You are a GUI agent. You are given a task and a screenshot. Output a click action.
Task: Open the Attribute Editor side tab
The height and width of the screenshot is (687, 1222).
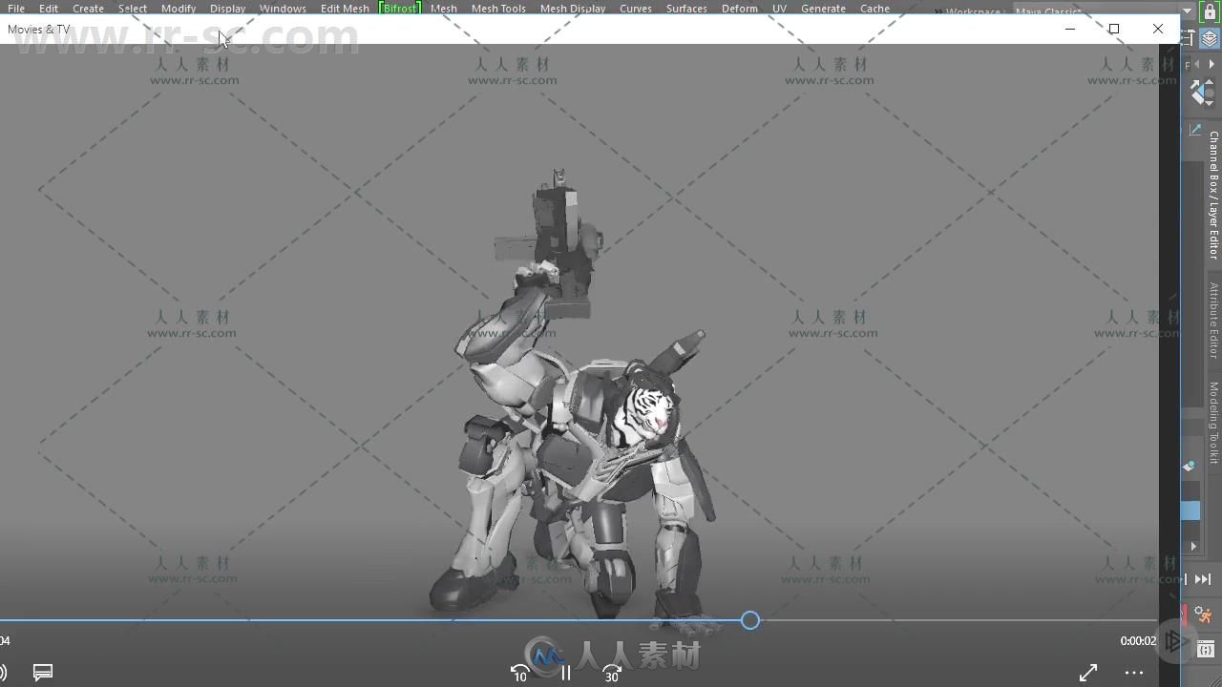1213,321
